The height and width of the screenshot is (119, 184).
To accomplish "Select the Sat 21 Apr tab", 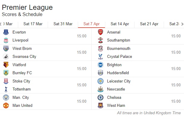I will 149,24.
